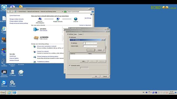Open Manage wireless networks link

click(17, 19)
